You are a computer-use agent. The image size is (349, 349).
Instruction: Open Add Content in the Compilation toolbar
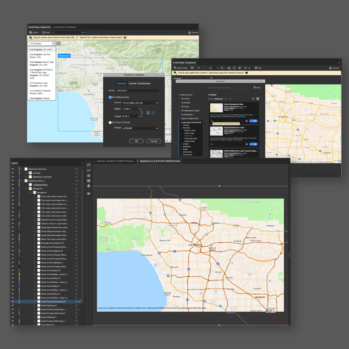click(182, 68)
